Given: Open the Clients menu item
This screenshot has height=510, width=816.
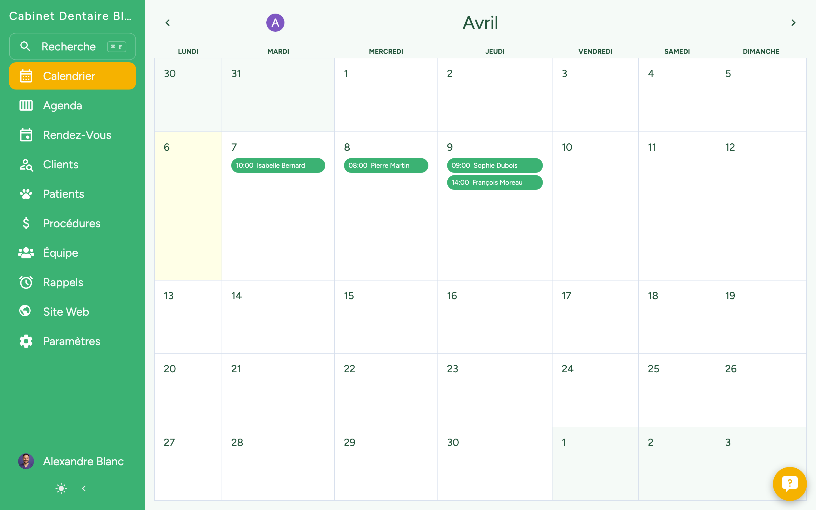Looking at the screenshot, I should pos(61,165).
